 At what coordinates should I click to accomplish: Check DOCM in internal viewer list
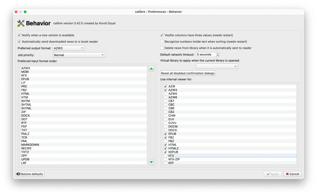(x=165, y=127)
